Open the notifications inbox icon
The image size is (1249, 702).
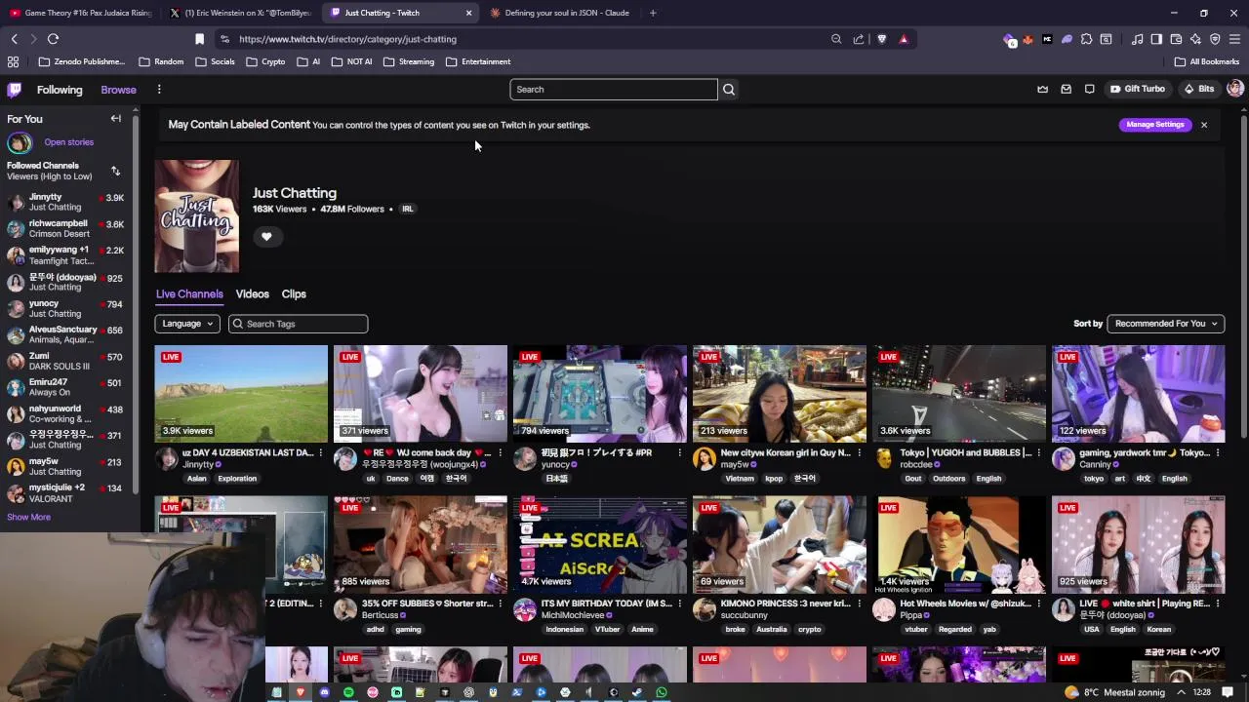pyautogui.click(x=1066, y=89)
